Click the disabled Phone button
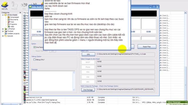The height and width of the screenshot is (105, 188). (88, 67)
